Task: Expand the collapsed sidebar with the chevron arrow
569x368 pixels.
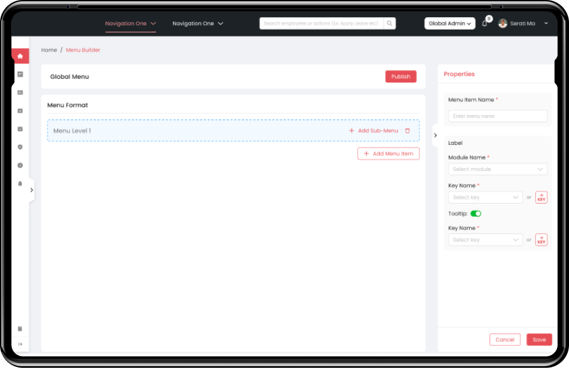Action: pos(31,190)
